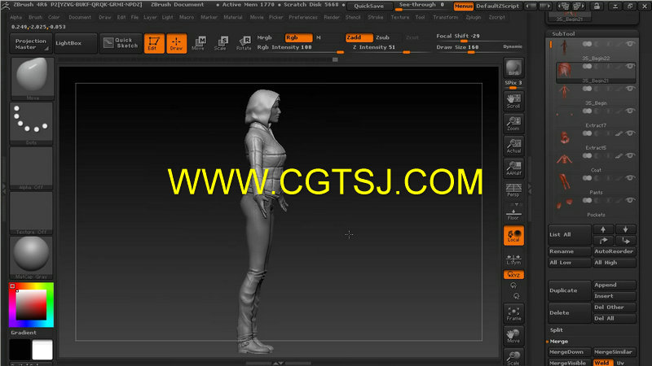
Task: Select the Move transform tool in top toolbar
Action: 198,43
